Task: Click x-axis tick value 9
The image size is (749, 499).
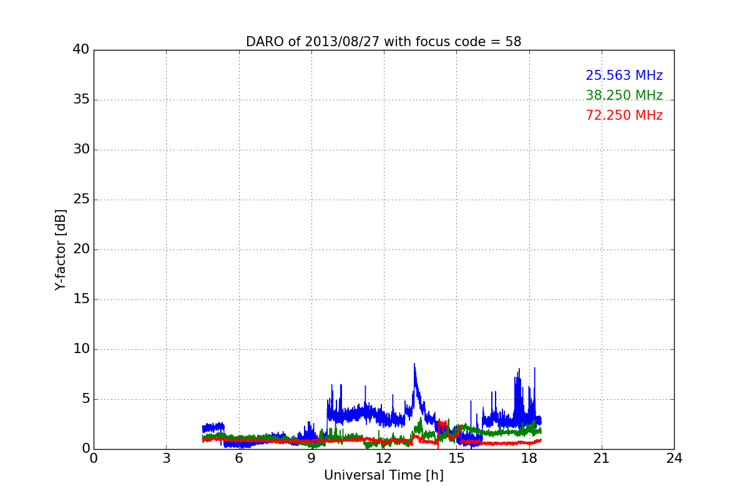Action: (x=311, y=458)
